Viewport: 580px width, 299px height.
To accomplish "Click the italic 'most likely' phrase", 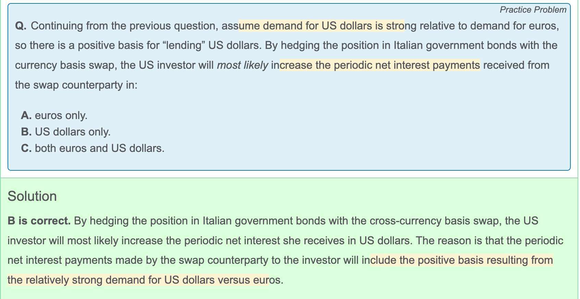I will (242, 65).
